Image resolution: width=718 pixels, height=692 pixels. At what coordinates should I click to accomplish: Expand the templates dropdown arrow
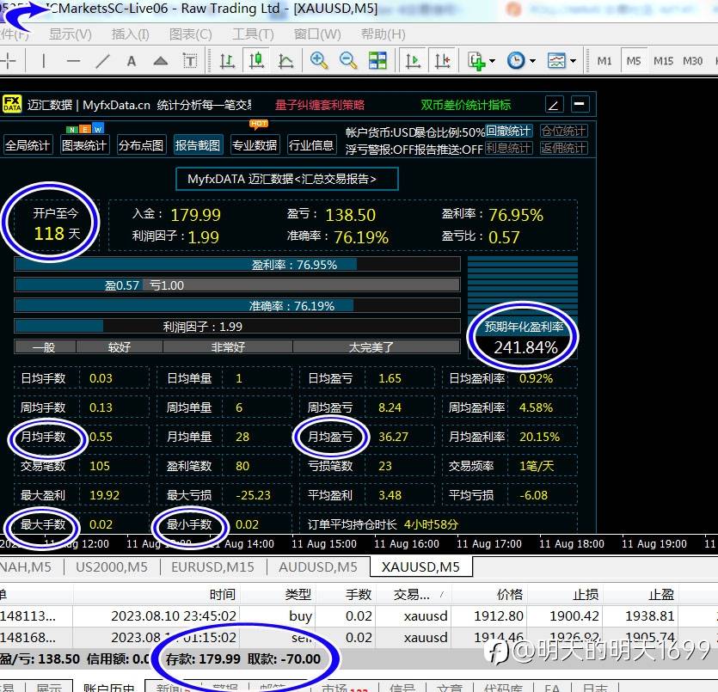click(574, 61)
